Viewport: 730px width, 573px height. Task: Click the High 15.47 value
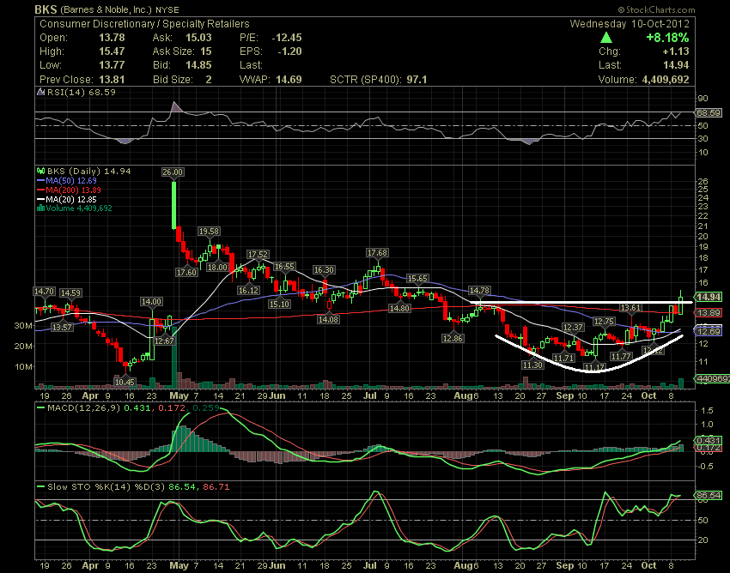pos(112,51)
